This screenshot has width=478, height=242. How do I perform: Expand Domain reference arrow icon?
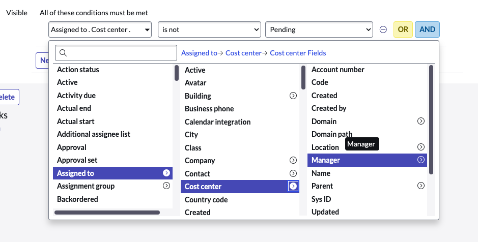[421, 121]
